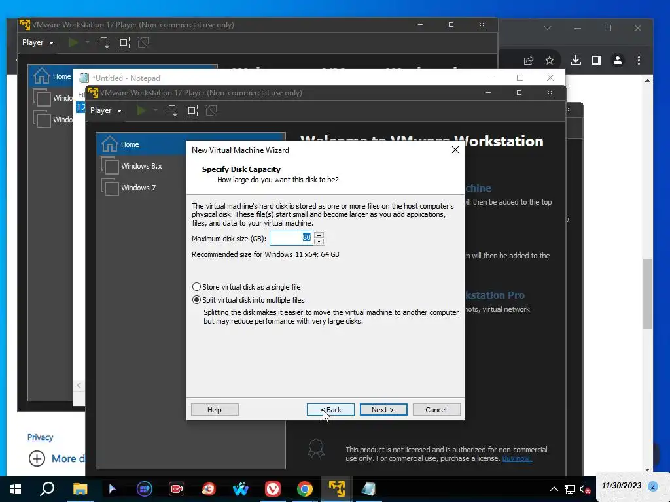The width and height of the screenshot is (670, 502).
Task: Click the Windows 8.x VM icon
Action: click(109, 165)
